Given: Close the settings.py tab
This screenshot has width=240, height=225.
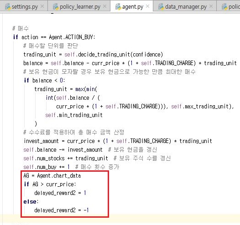Looking at the screenshot, I should click(42, 6).
